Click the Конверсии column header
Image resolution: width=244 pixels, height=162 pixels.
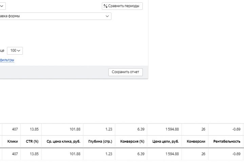(x=196, y=141)
